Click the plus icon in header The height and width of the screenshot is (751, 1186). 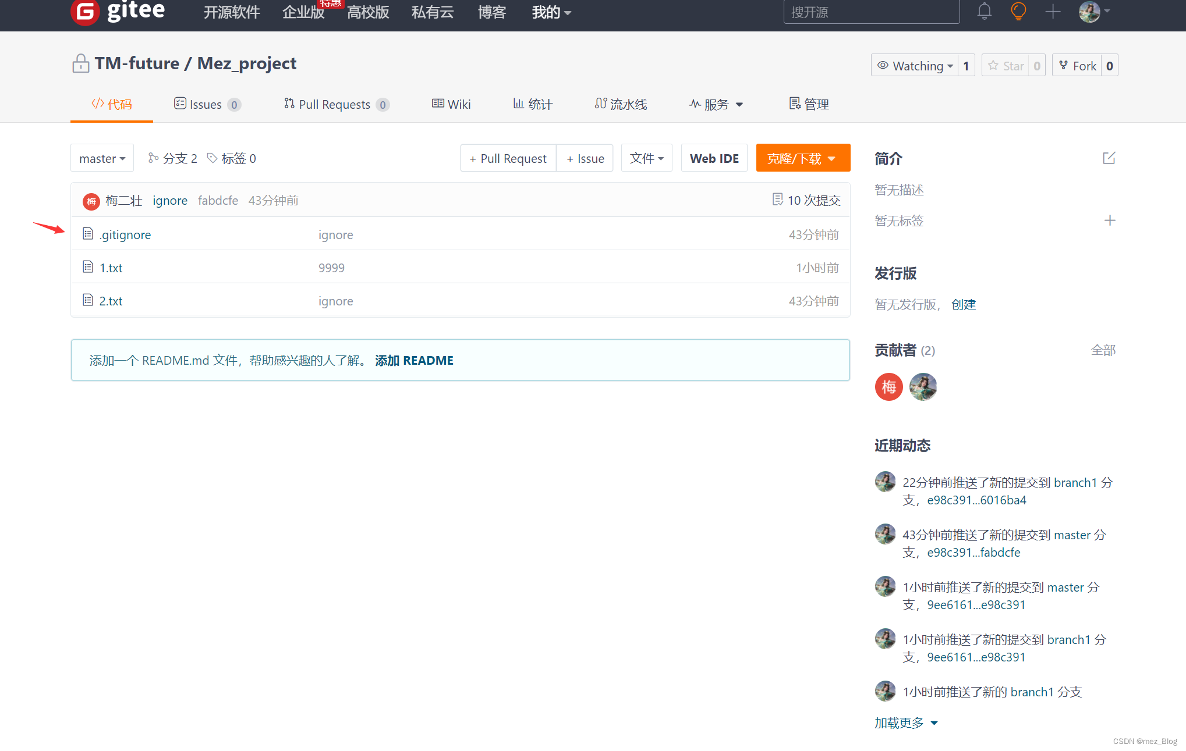point(1053,12)
